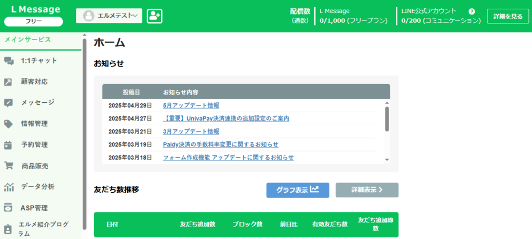Click the 2025年03月21日 date cell

[130, 132]
